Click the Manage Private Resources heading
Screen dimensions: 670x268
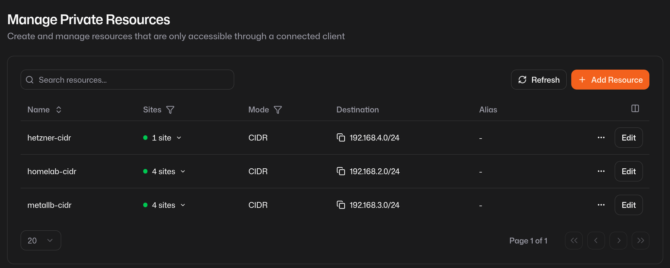pyautogui.click(x=89, y=20)
